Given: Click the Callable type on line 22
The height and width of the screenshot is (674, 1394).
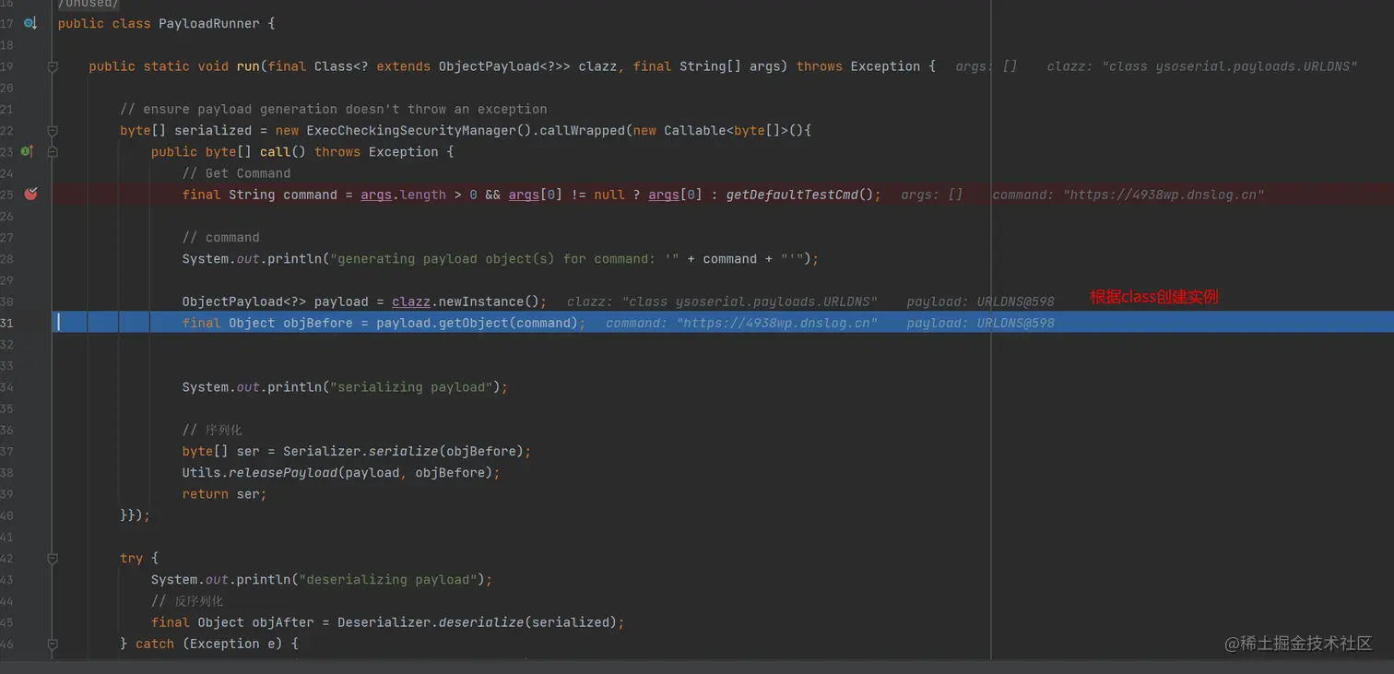Looking at the screenshot, I should click(x=695, y=130).
